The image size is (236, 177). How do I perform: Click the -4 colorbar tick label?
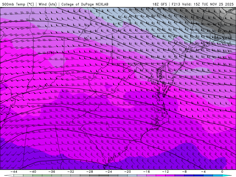pyautogui.click(x=203, y=172)
